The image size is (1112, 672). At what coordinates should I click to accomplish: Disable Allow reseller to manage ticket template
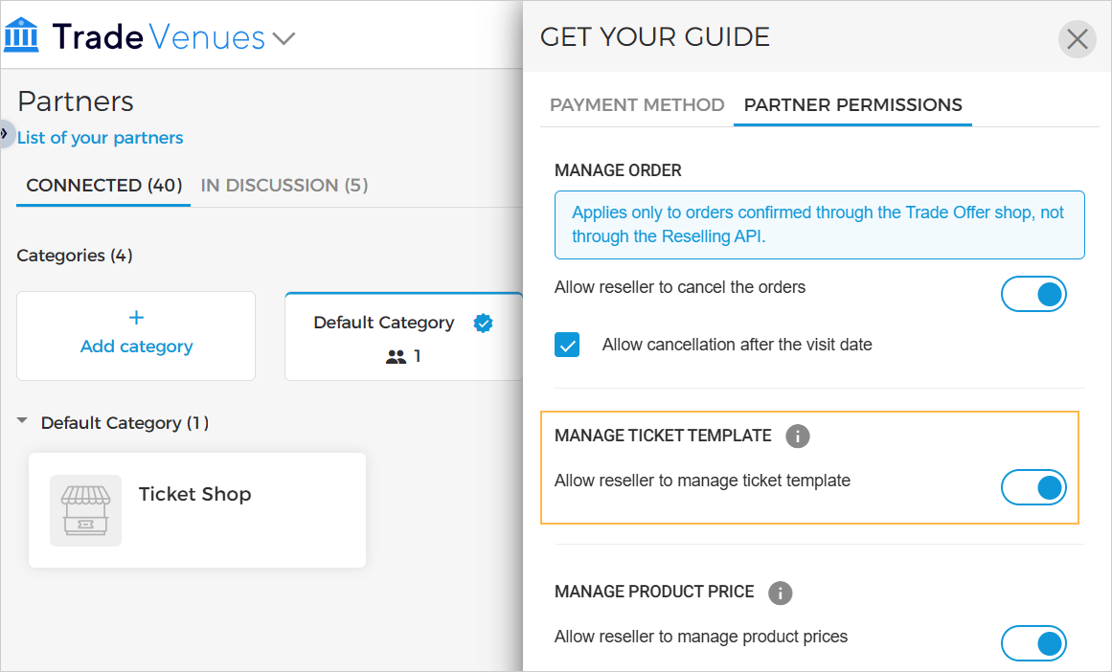[1033, 488]
